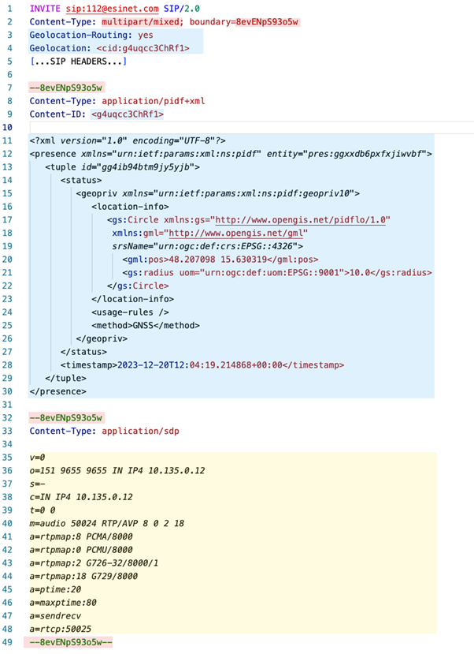
Task: Select line number 12 in the gutter
Action: [9, 153]
